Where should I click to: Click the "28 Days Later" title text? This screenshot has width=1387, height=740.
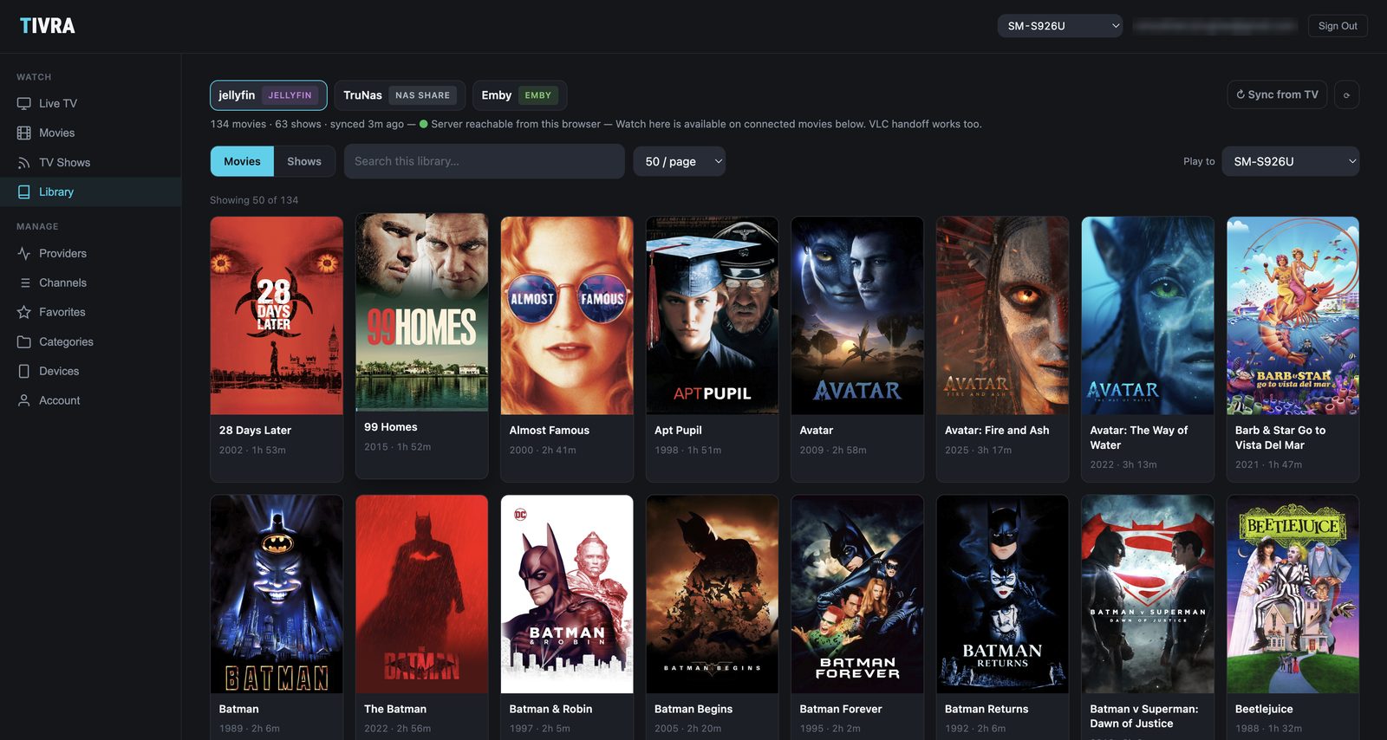click(x=255, y=431)
